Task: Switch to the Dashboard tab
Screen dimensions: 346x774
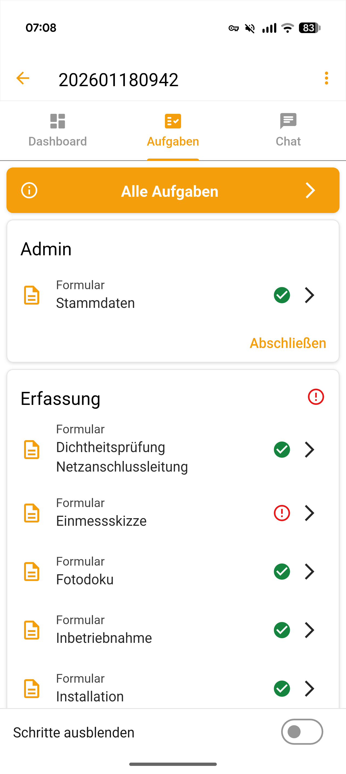Action: coord(58,130)
